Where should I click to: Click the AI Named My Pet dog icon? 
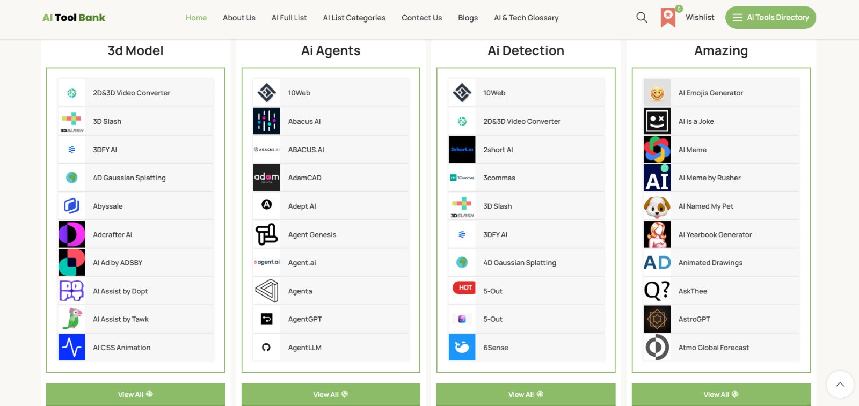click(657, 206)
